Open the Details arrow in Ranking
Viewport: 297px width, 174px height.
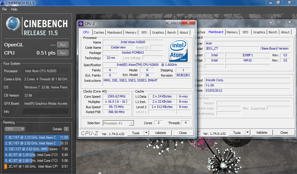(66, 129)
